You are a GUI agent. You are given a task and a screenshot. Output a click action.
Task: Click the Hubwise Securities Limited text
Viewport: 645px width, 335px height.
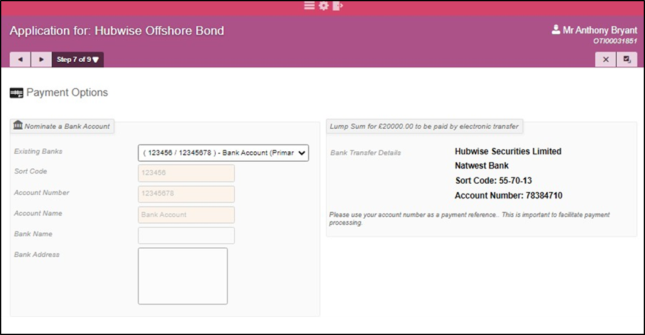(508, 151)
